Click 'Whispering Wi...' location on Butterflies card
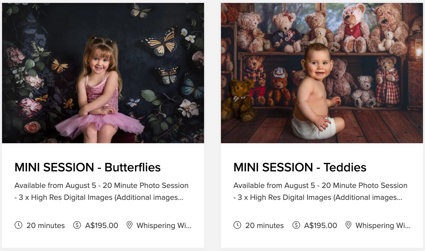 [x=164, y=225]
